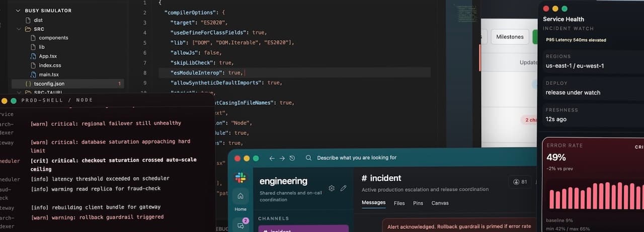The height and width of the screenshot is (232, 644).
Task: Click the SRC folder icon
Action: click(28, 29)
